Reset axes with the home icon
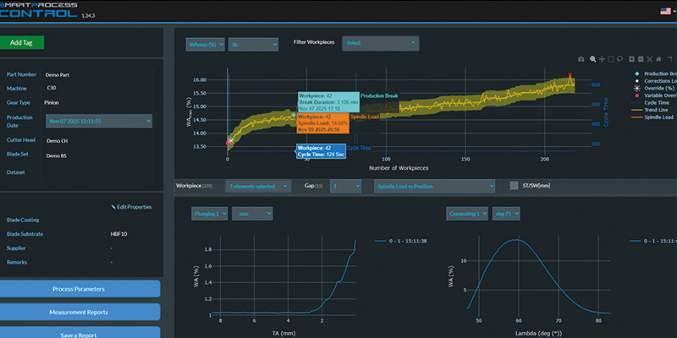This screenshot has width=677, height=338. coord(658,59)
